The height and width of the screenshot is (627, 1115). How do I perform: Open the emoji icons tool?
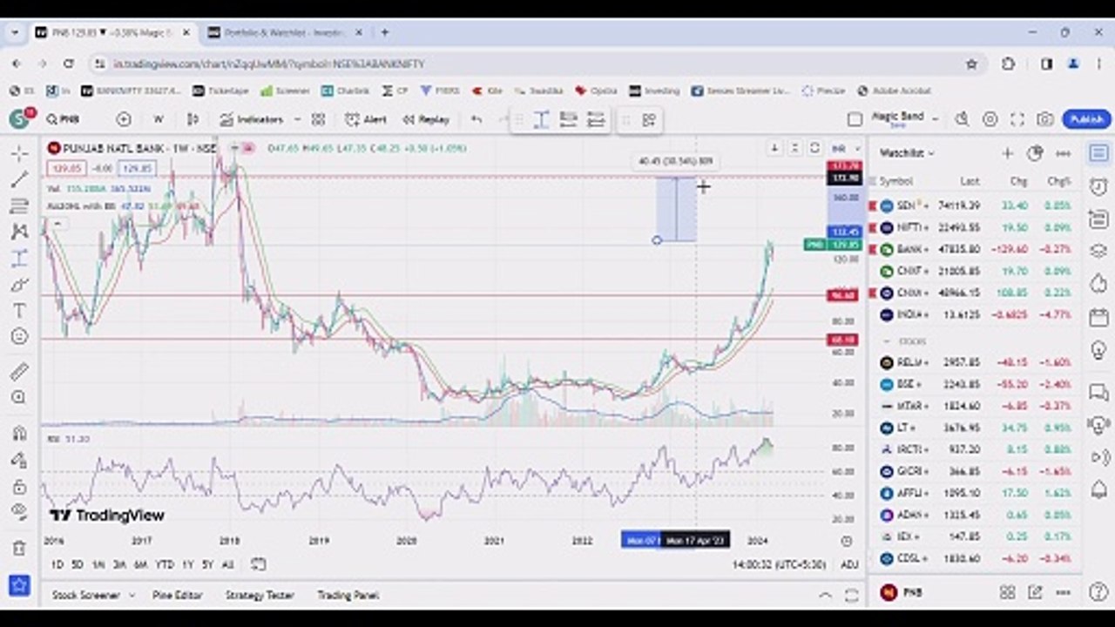point(19,336)
